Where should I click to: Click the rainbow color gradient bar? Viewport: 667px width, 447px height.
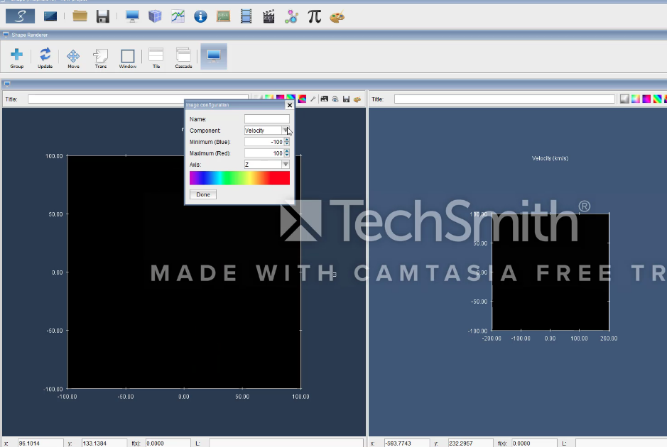[239, 178]
